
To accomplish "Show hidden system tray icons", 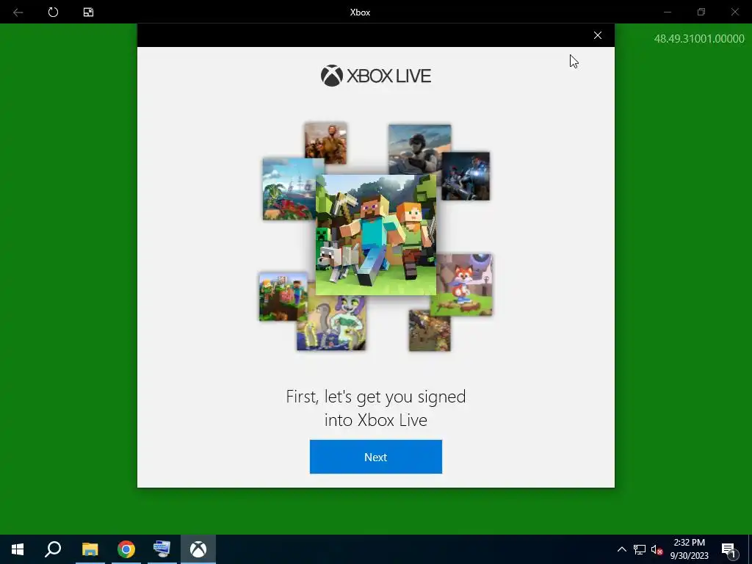I will 621,549.
